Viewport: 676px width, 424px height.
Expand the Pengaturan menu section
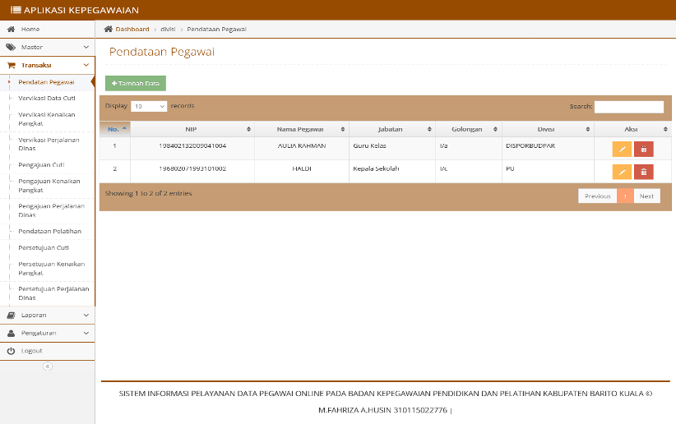48,333
